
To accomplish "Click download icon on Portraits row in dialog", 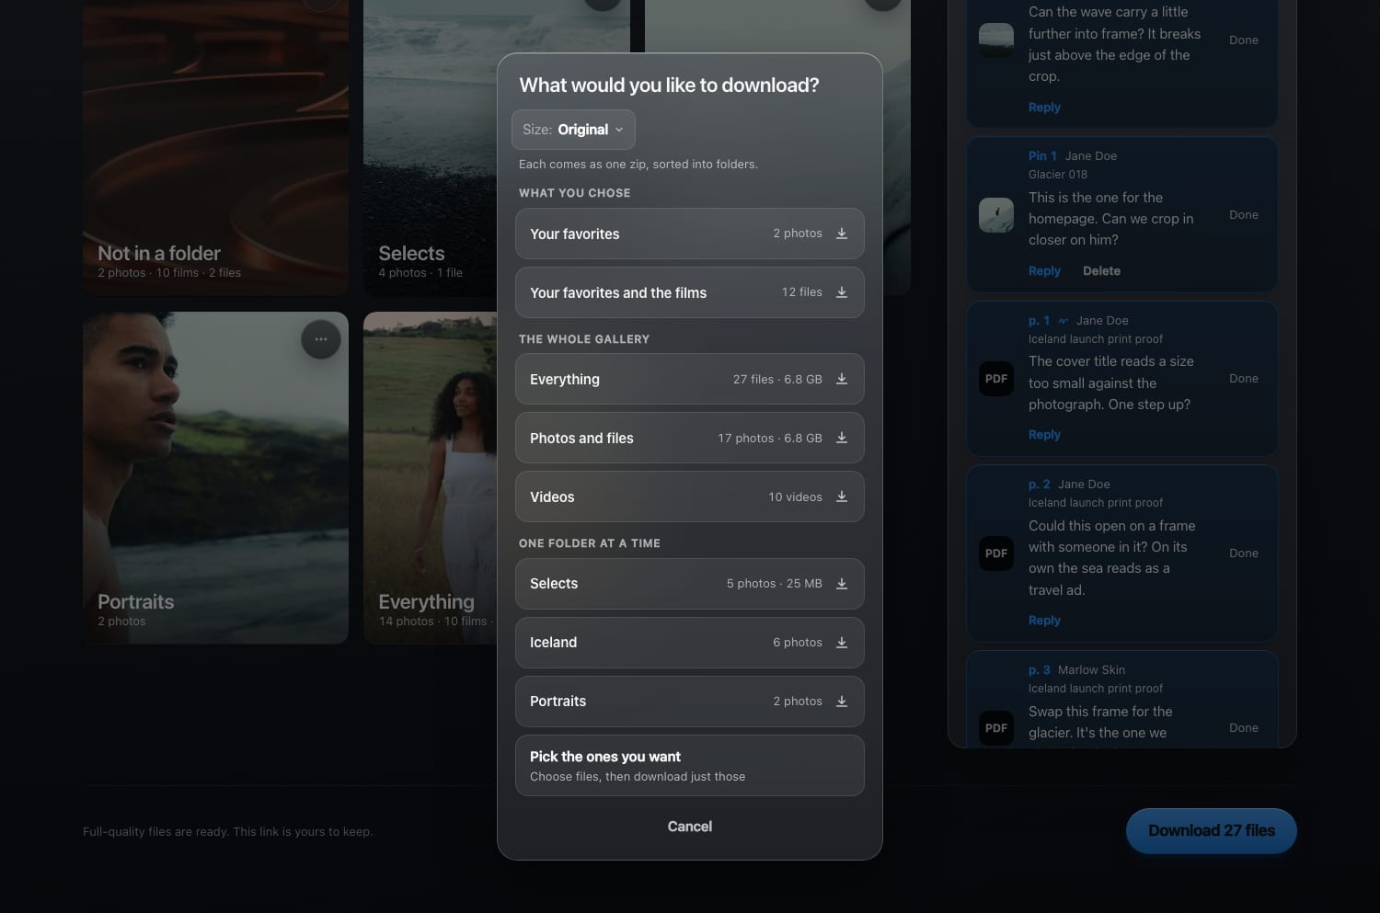I will tap(842, 702).
